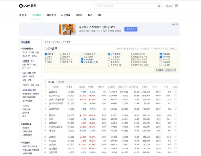
Task: Open discussion icon for KB금융 row
Action: click(175, 131)
